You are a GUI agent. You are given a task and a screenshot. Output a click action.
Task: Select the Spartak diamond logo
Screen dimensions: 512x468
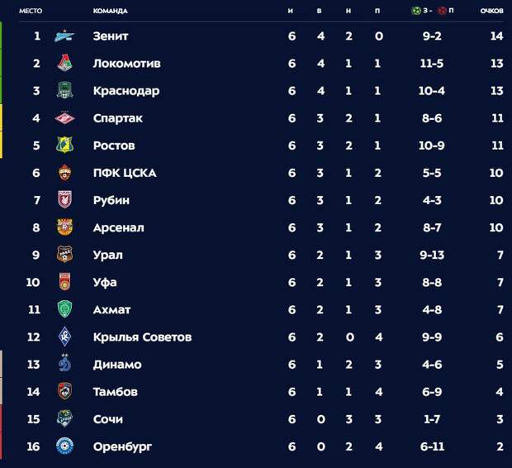pos(64,118)
